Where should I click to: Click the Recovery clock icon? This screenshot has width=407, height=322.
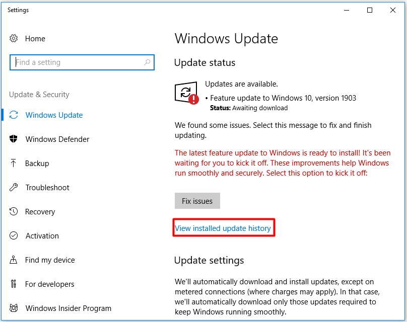(14, 211)
